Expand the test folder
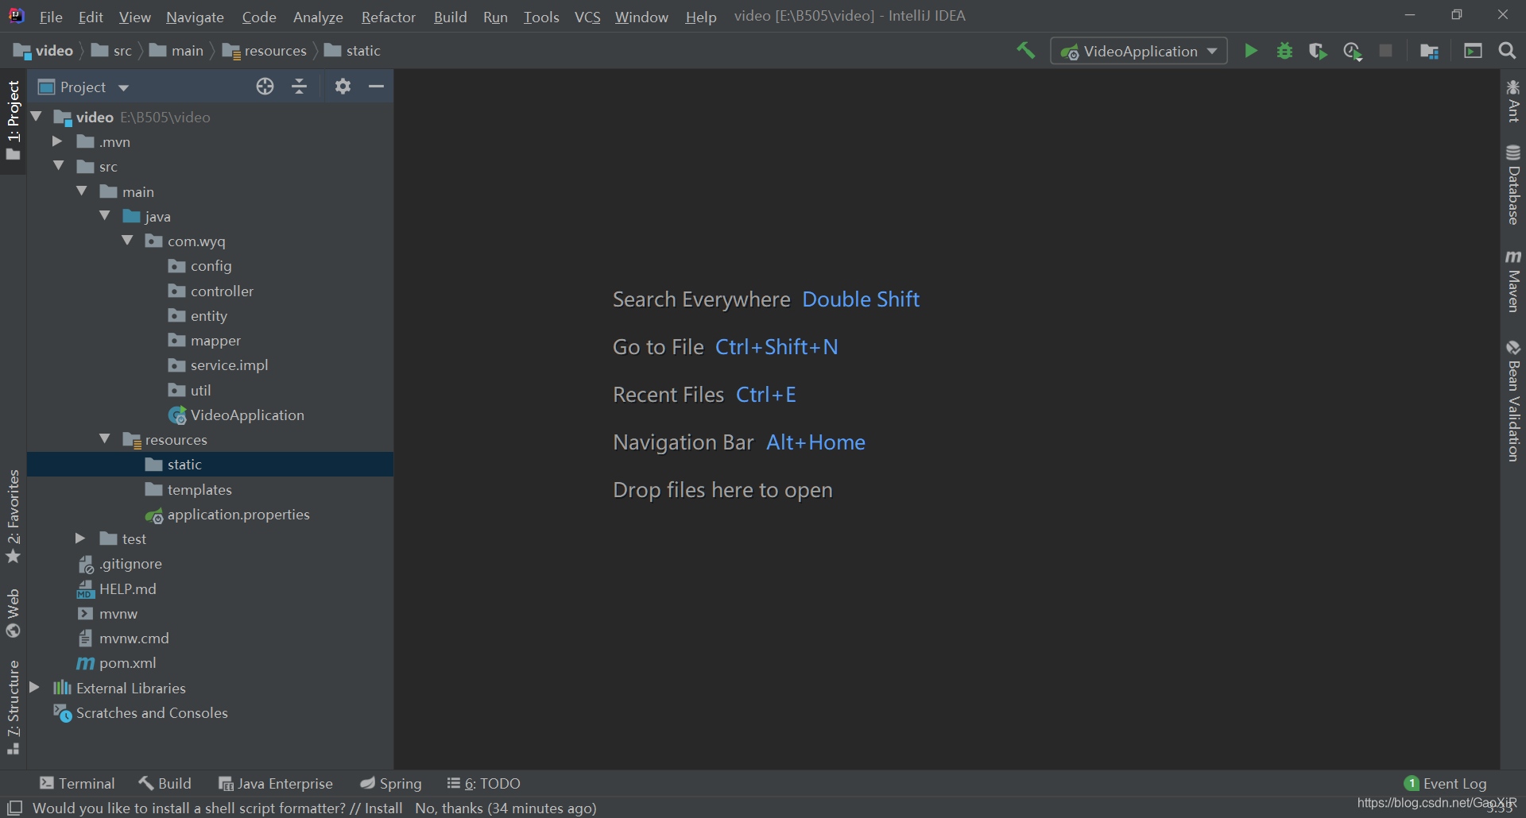The height and width of the screenshot is (818, 1526). (x=80, y=538)
